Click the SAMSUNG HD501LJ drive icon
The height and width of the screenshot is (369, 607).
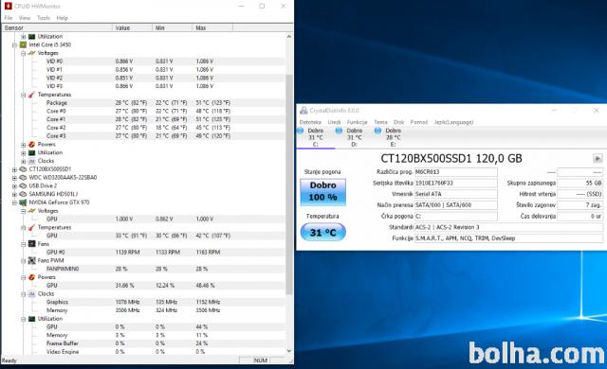coord(23,194)
